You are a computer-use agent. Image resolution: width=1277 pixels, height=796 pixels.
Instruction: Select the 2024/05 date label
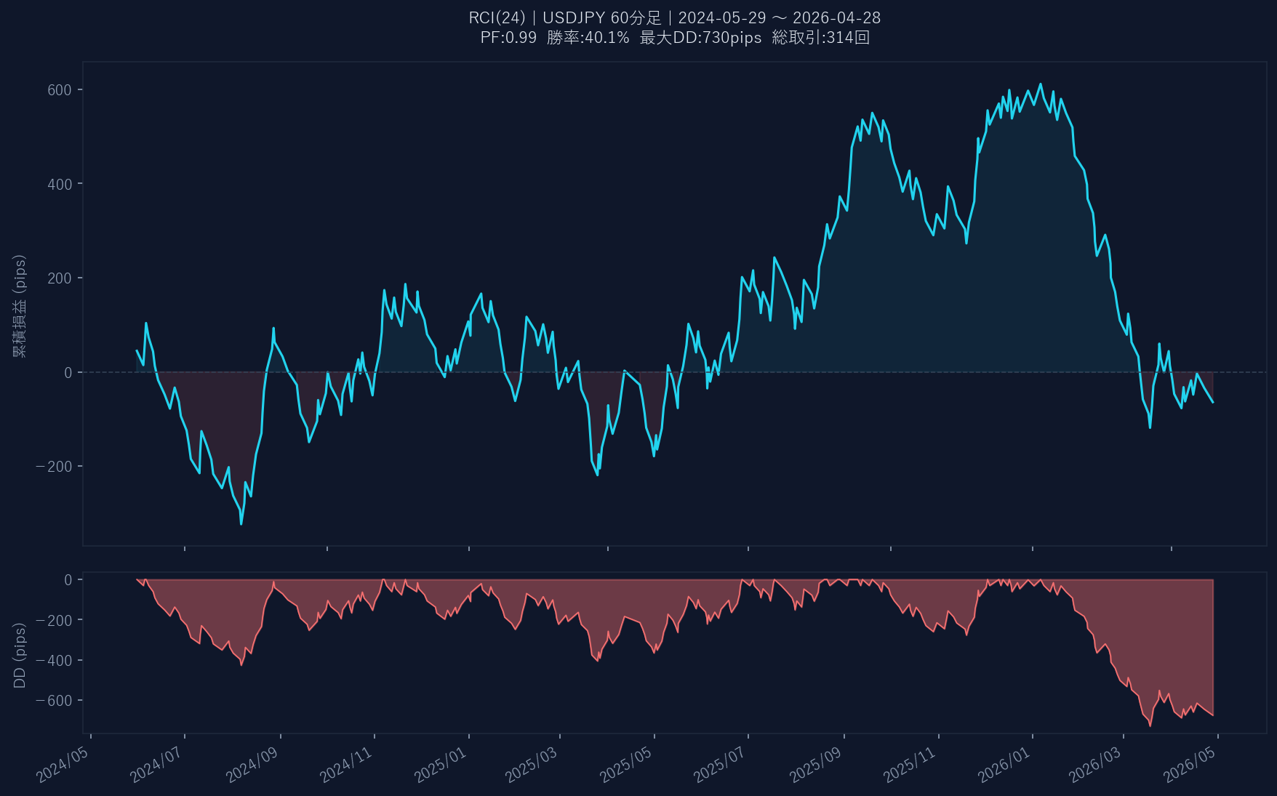[x=63, y=764]
